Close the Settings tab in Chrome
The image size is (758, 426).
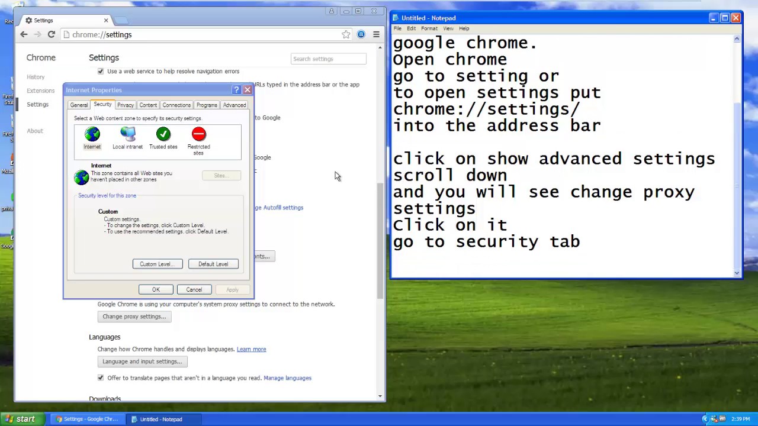pos(106,20)
